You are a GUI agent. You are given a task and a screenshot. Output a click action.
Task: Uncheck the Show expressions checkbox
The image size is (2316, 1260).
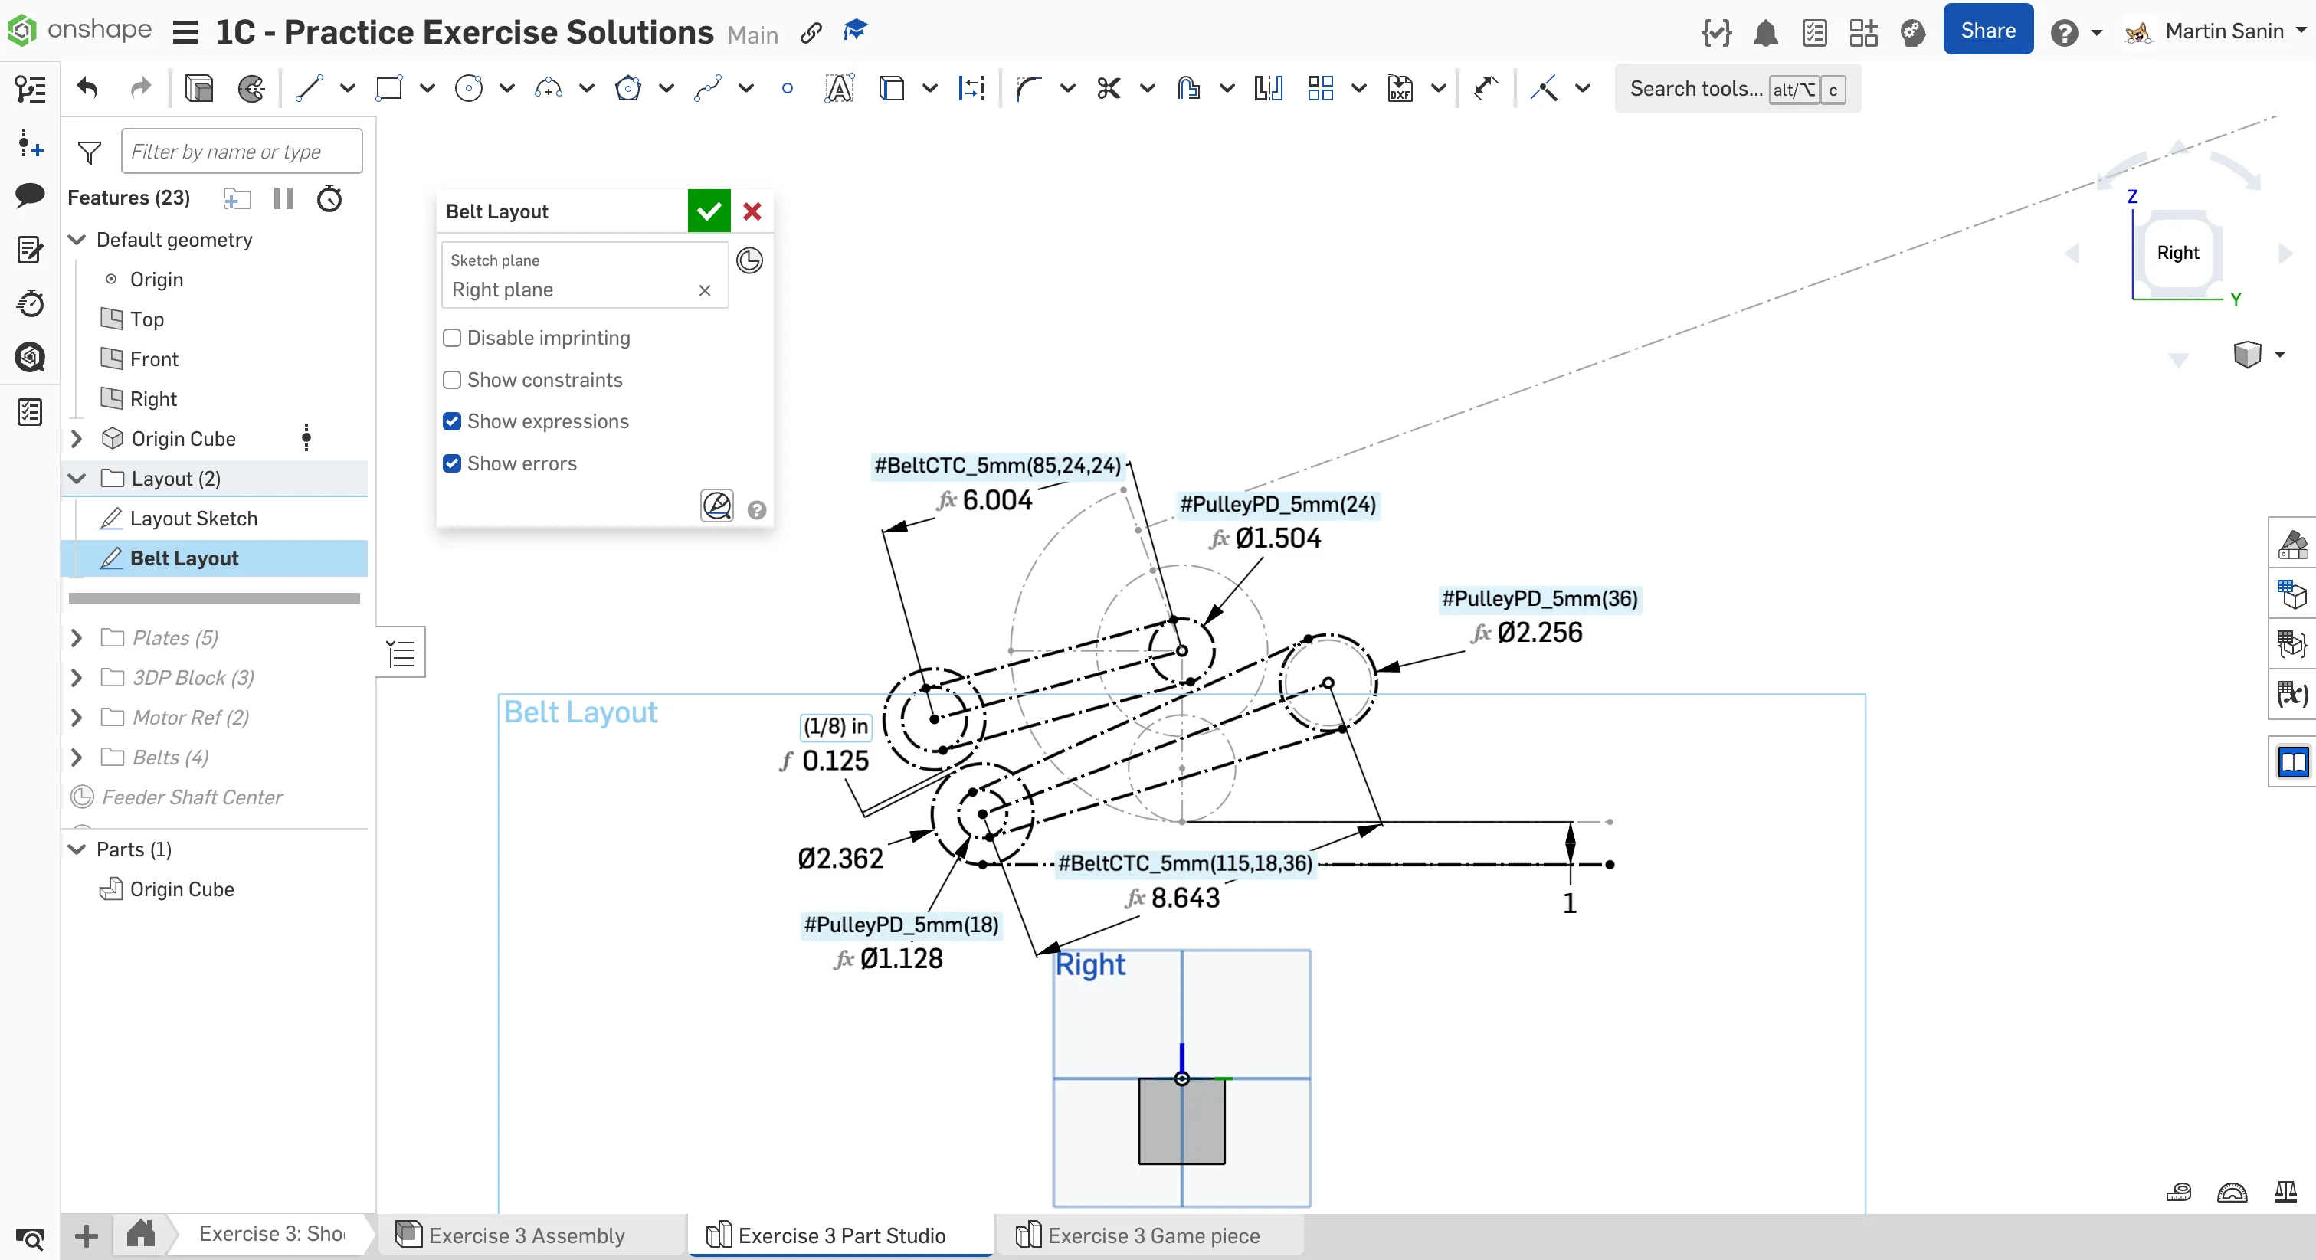click(x=452, y=421)
